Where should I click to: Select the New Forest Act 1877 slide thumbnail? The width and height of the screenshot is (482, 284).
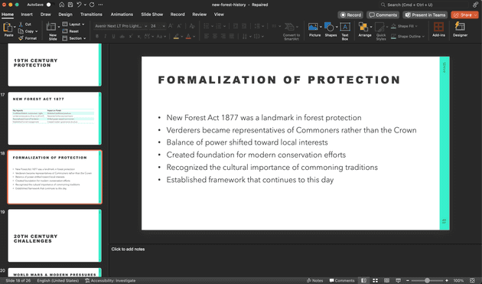coord(55,118)
